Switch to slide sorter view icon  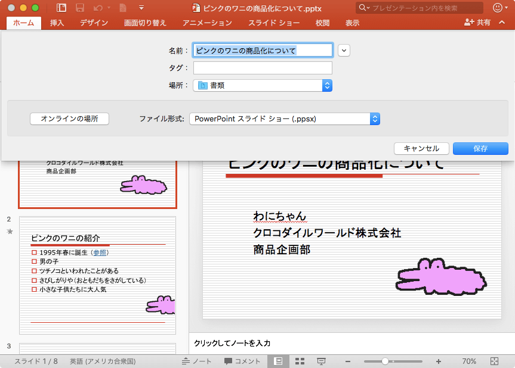point(300,361)
